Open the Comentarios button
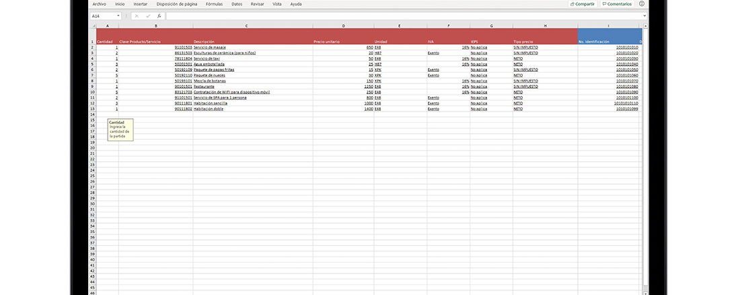This screenshot has width=736, height=295. [617, 4]
